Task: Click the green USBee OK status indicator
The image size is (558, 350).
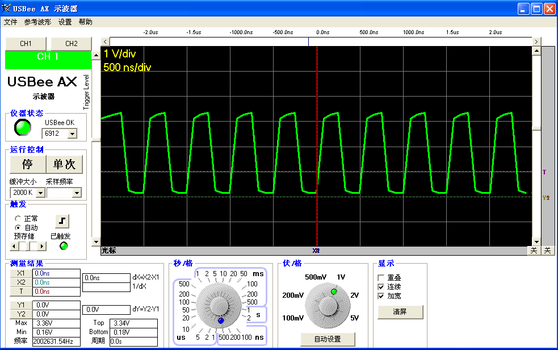Action: click(x=23, y=128)
